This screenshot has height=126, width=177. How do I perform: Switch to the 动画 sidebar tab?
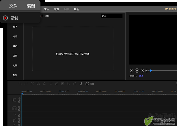tap(15, 66)
